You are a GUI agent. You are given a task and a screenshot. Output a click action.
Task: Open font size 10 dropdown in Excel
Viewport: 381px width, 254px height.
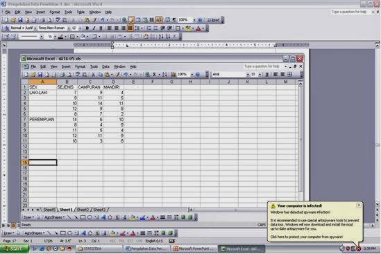pos(260,75)
